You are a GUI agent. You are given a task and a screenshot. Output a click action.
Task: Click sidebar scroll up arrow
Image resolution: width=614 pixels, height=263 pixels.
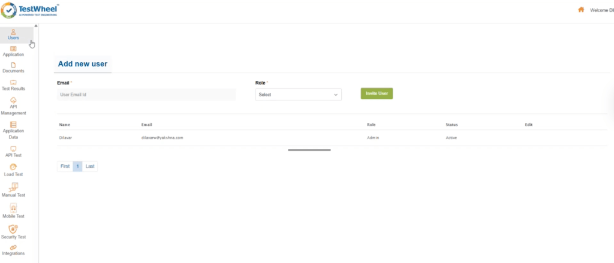point(35,26)
